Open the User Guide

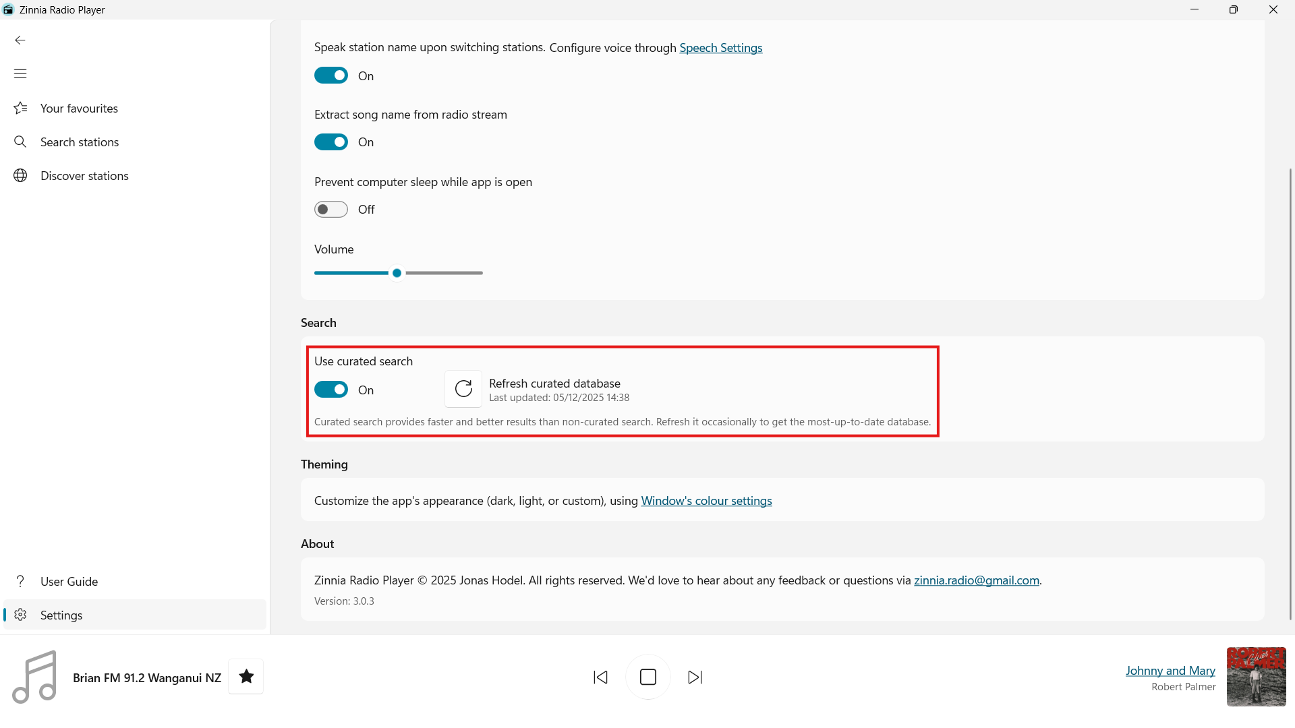(x=135, y=582)
